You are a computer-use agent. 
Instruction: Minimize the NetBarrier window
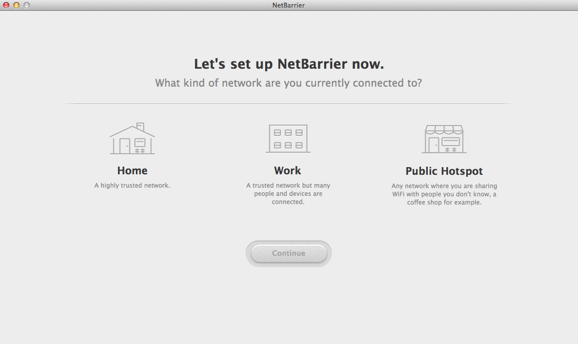(16, 5)
